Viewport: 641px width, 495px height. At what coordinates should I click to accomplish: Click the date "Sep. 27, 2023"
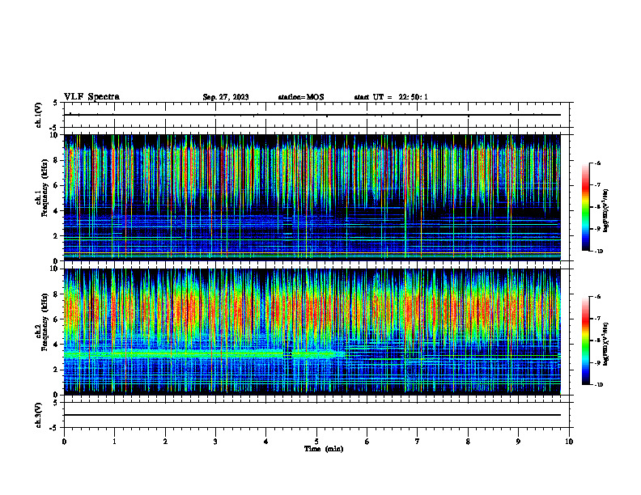226,97
